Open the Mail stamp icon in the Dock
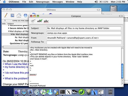 pyautogui.click(x=30, y=92)
